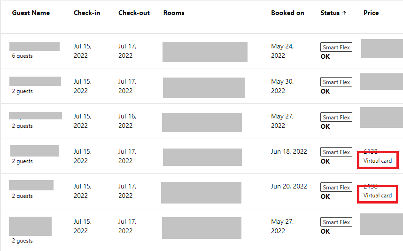Click the Status sort arrow icon
Viewport: 403px width, 251px height.
344,13
